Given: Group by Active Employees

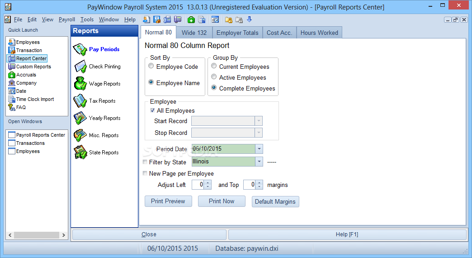Looking at the screenshot, I should [x=214, y=76].
